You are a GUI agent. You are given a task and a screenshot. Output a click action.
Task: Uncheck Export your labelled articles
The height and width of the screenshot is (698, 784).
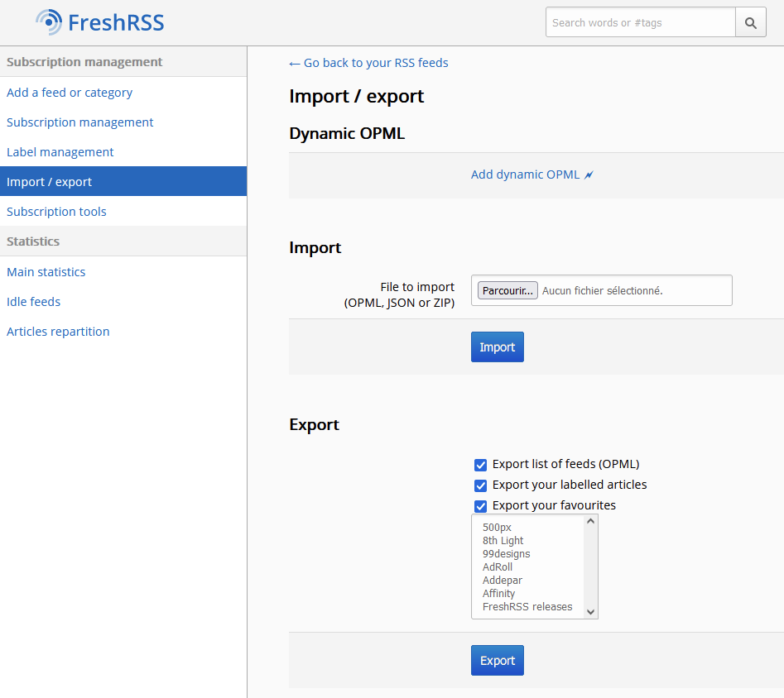coord(480,485)
